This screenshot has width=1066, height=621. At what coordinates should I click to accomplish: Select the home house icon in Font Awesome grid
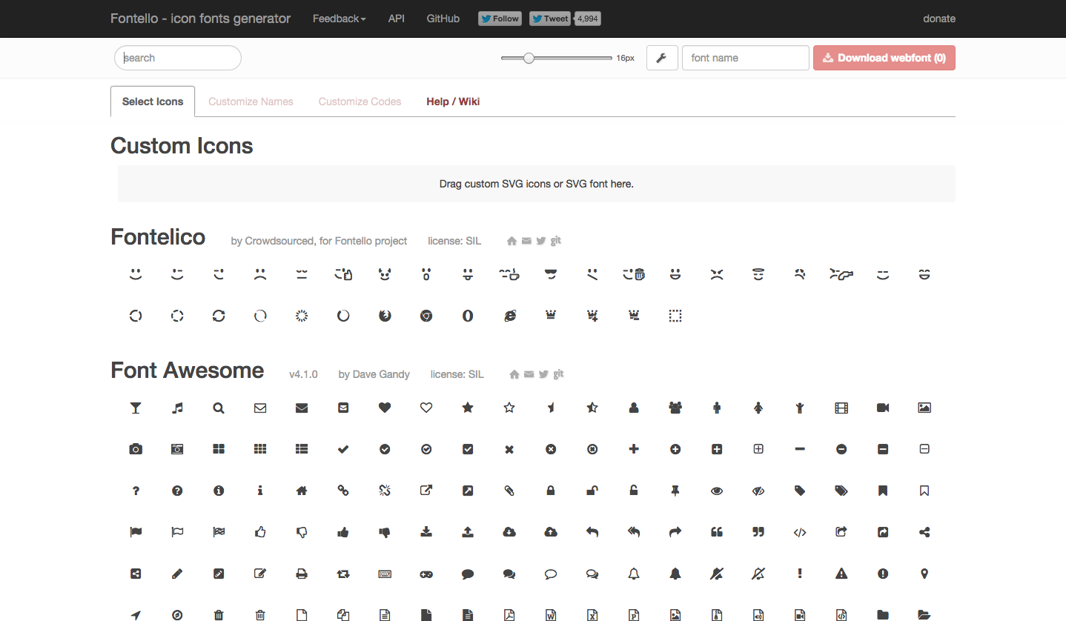(x=302, y=491)
